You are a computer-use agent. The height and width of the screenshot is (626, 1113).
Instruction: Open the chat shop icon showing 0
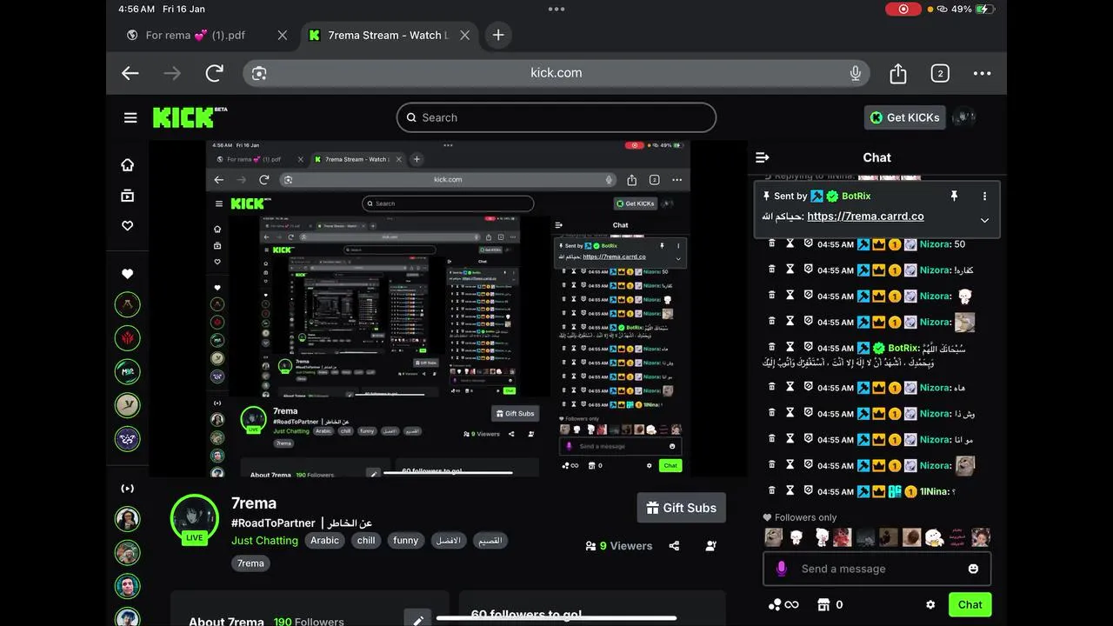pyautogui.click(x=830, y=604)
